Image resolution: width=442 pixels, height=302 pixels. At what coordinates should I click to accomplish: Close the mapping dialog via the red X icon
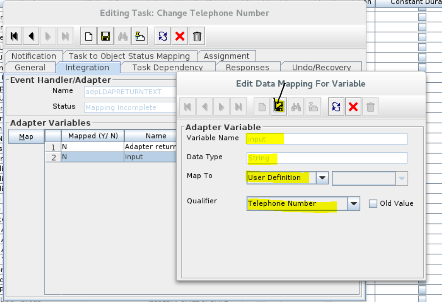tap(352, 106)
